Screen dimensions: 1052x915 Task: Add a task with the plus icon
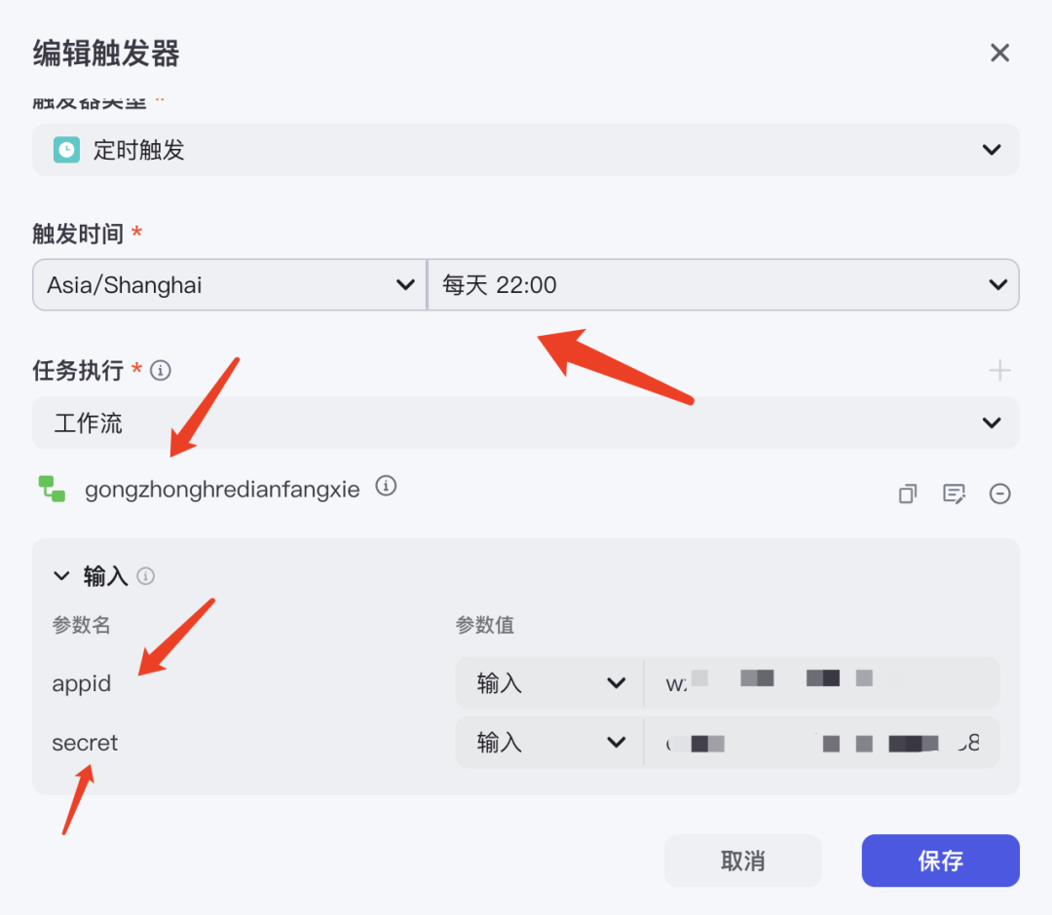click(999, 370)
